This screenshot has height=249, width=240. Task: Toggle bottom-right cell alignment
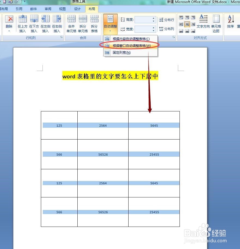[x=193, y=31]
